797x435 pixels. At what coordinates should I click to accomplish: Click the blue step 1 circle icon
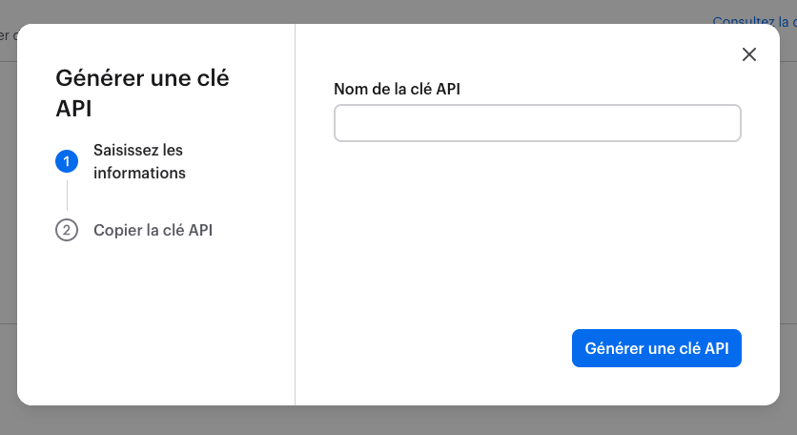[x=67, y=162]
